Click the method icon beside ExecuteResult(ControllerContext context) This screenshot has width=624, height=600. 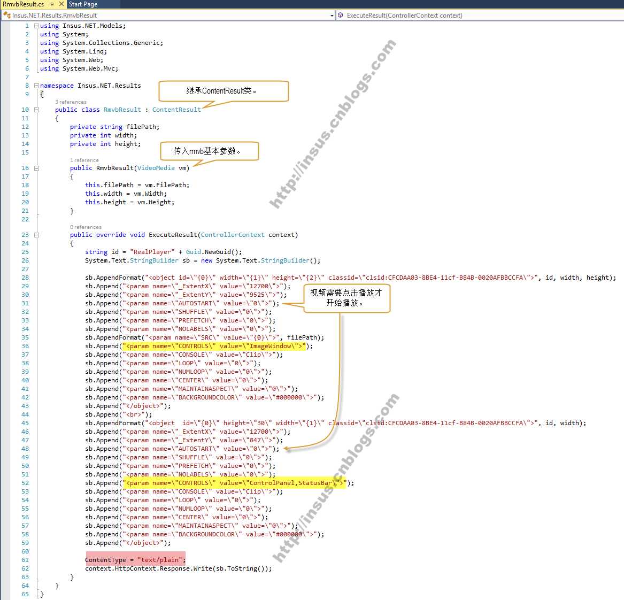click(x=341, y=15)
